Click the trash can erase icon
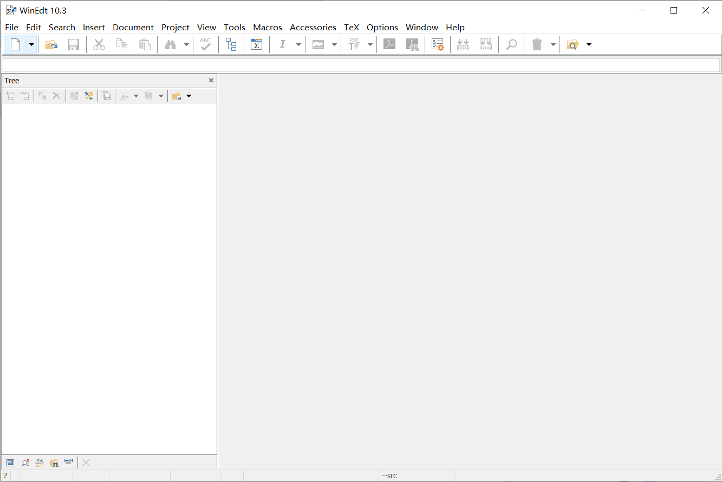 pos(537,44)
